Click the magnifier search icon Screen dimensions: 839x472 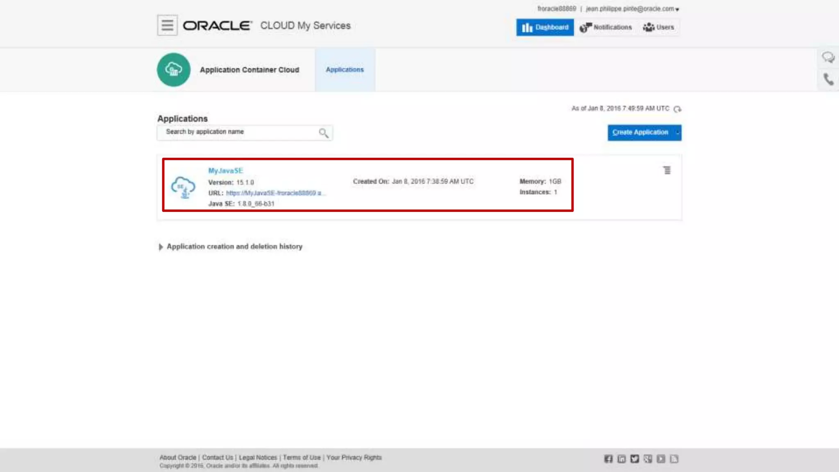tap(323, 133)
